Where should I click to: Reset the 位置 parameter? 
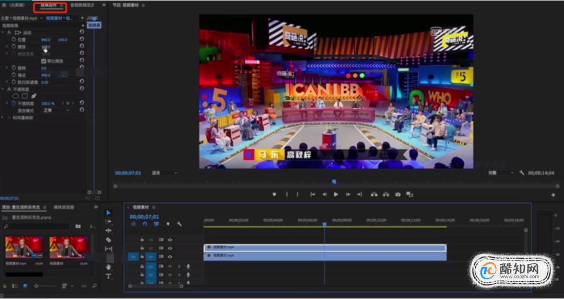tap(81, 39)
